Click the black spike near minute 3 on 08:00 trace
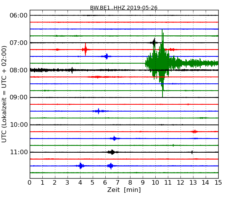Screen dimensions: 248x198 click(72, 70)
